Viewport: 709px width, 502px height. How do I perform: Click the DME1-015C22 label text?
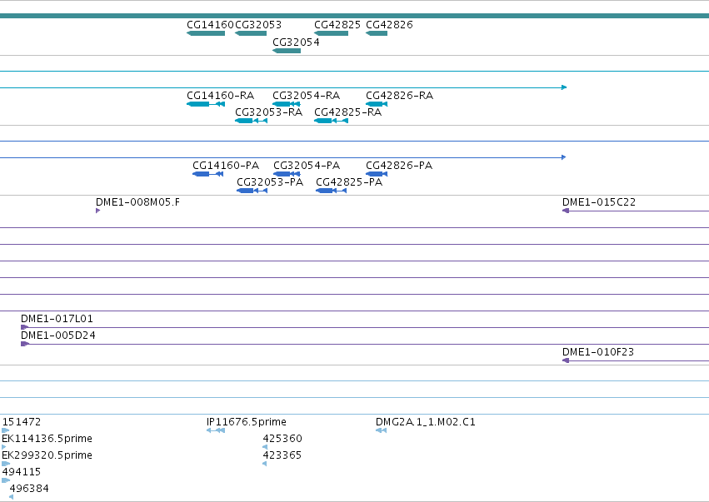[599, 202]
